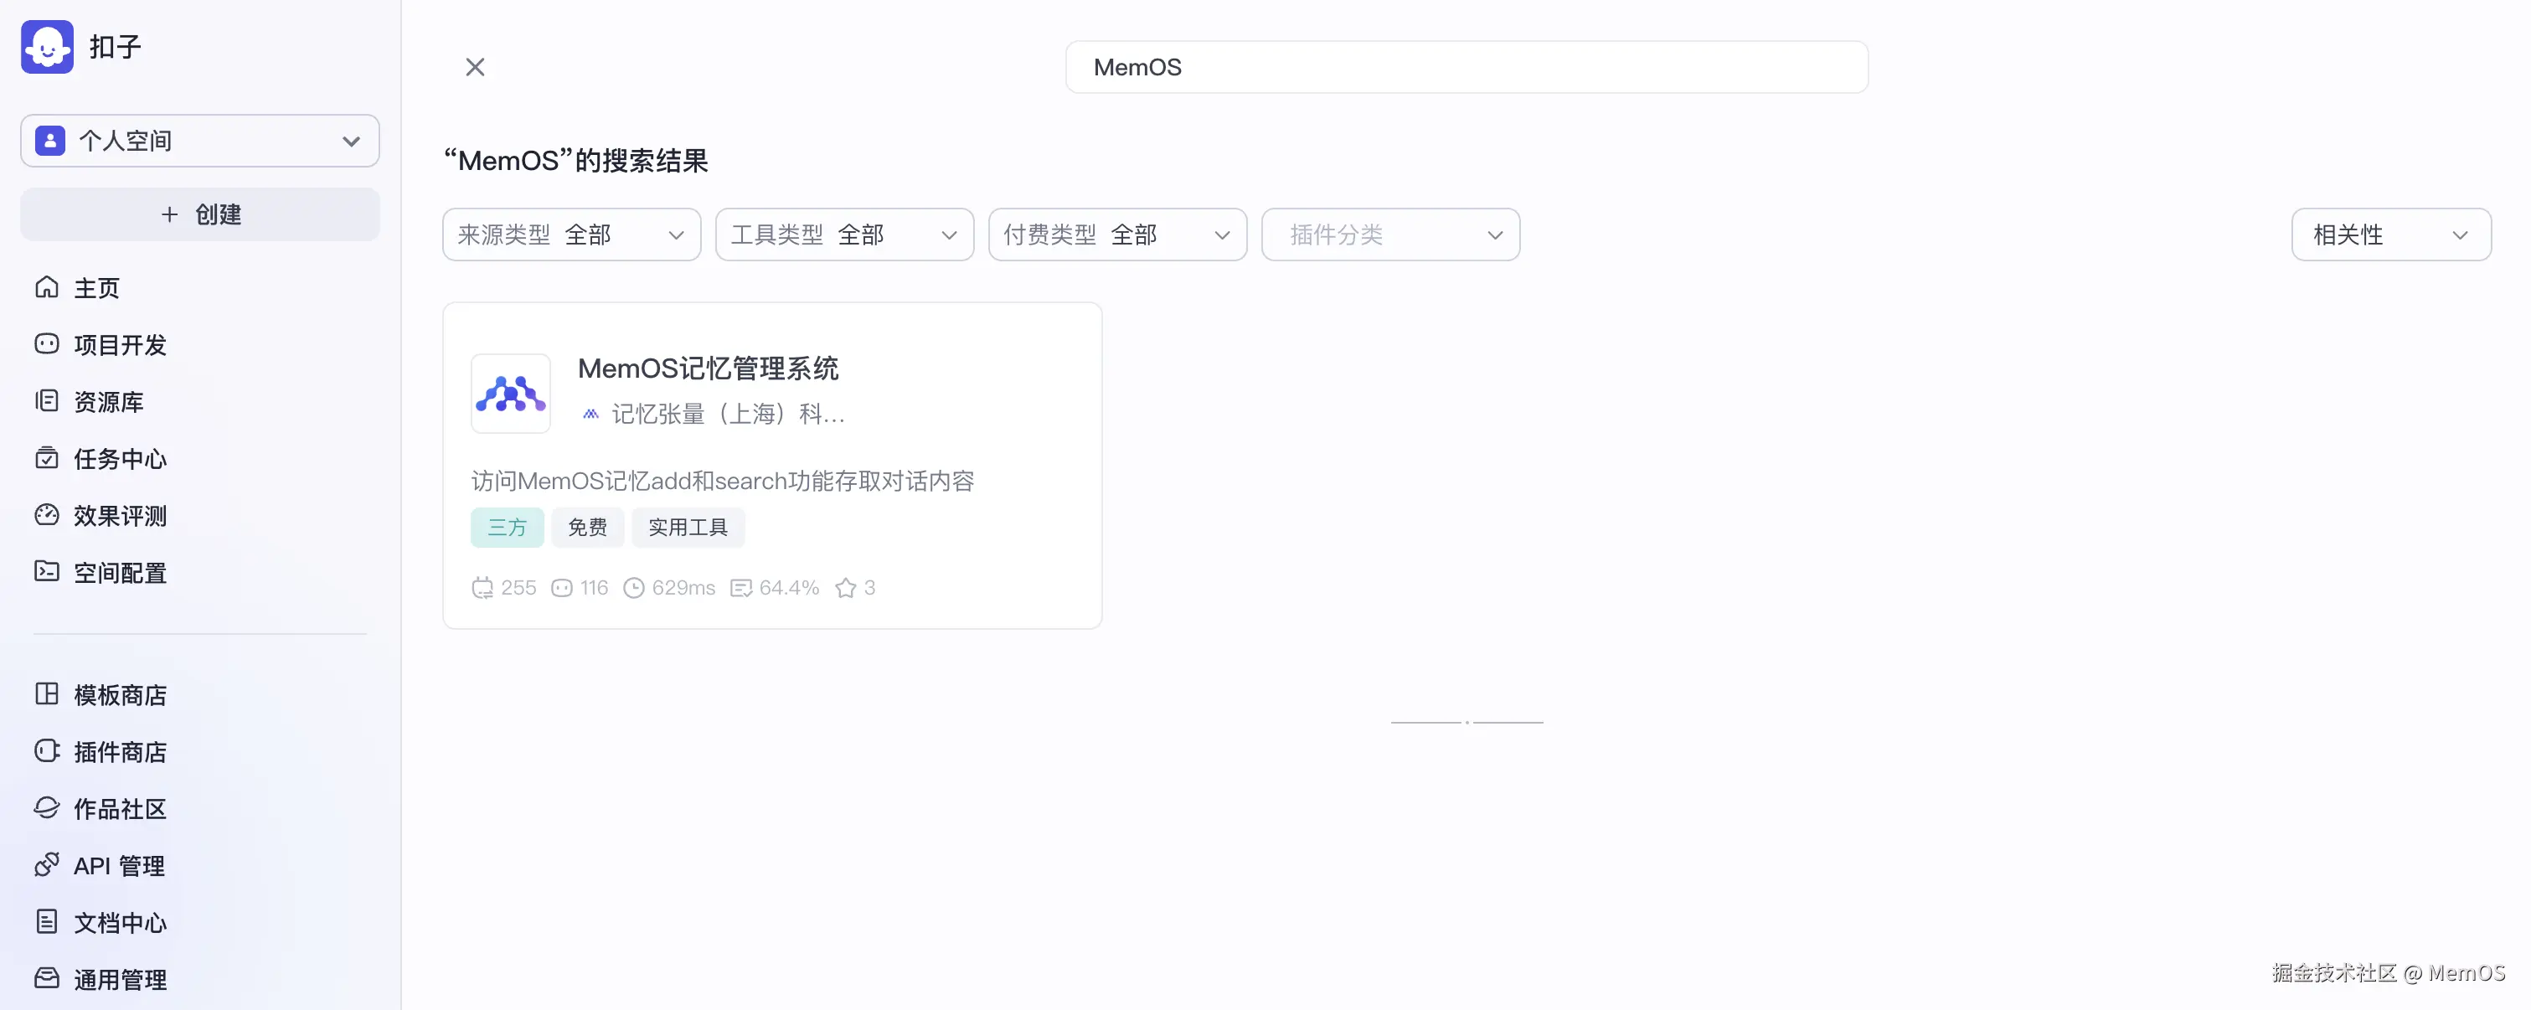This screenshot has height=1010, width=2531.
Task: Click the 实用工具 tag
Action: (688, 528)
